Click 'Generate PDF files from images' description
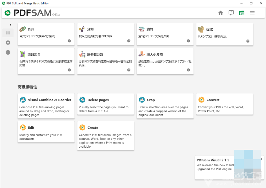The image size is (266, 188). point(105,141)
